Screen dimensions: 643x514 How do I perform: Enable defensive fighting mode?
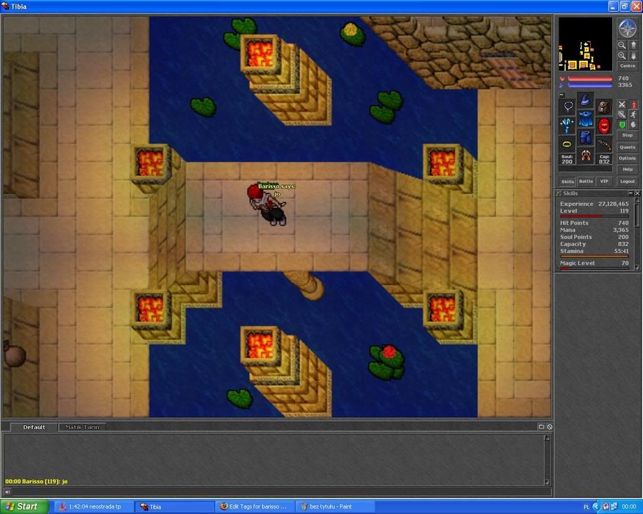point(622,125)
